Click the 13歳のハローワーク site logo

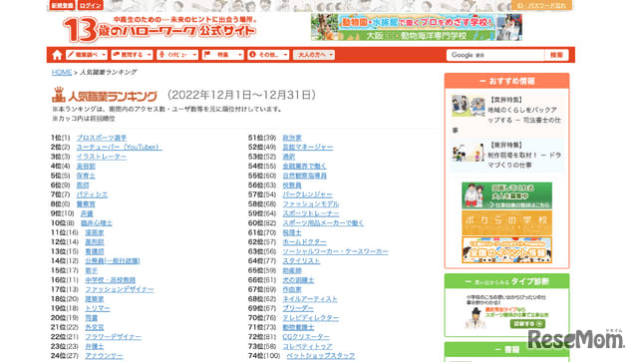(159, 29)
